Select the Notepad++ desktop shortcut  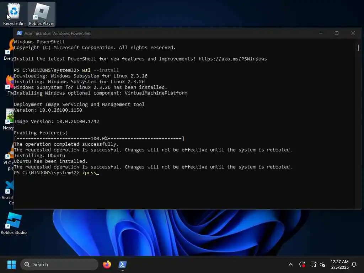[9, 119]
